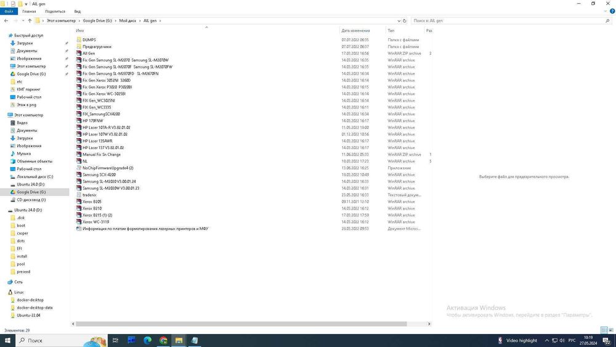Open Быстрый доступ in navigation pane
This screenshot has height=347, width=616.
pyautogui.click(x=28, y=35)
